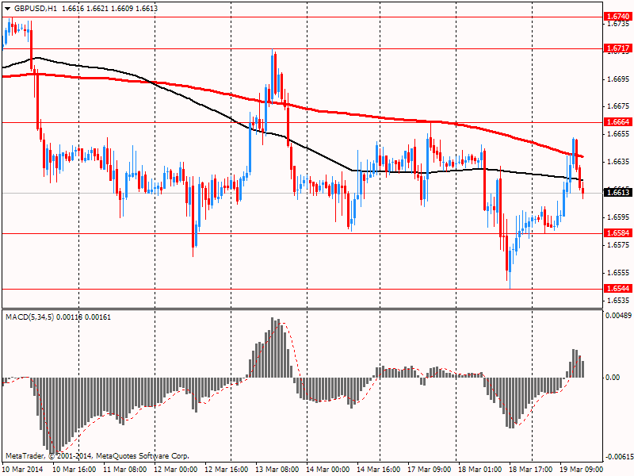This screenshot has height=476, width=634.
Task: Open the chart menu triangle beside GBPUSD,H1
Action: 8,9
